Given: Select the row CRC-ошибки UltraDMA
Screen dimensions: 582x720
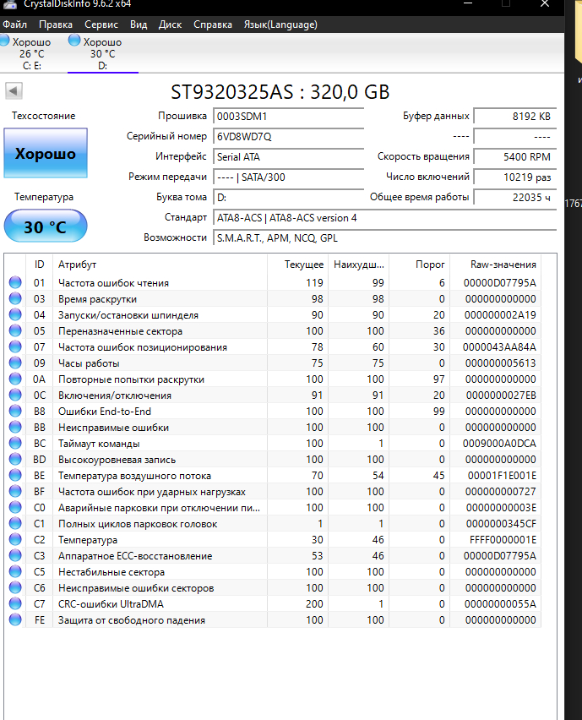Looking at the screenshot, I should (x=273, y=604).
